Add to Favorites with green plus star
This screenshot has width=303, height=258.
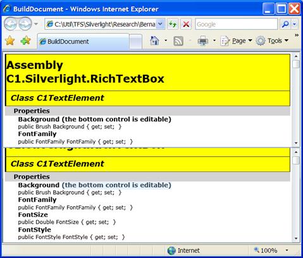[x=25, y=40]
